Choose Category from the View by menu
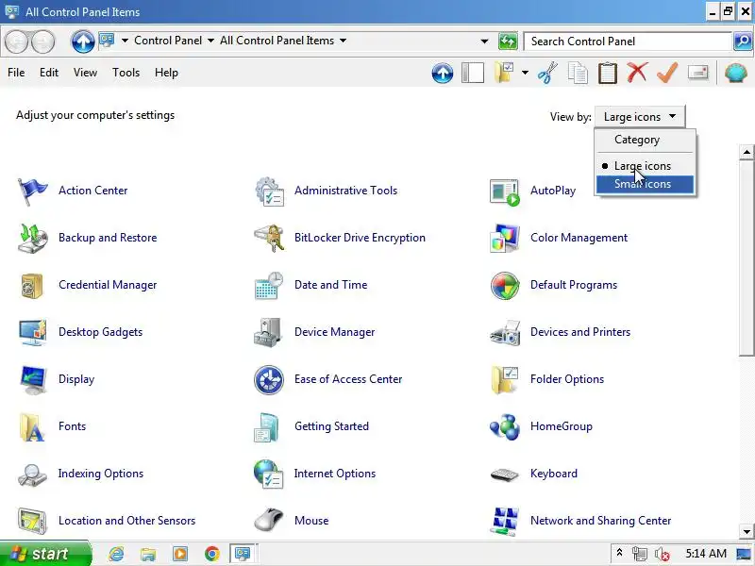Screen dimensions: 755x566 (x=645, y=140)
